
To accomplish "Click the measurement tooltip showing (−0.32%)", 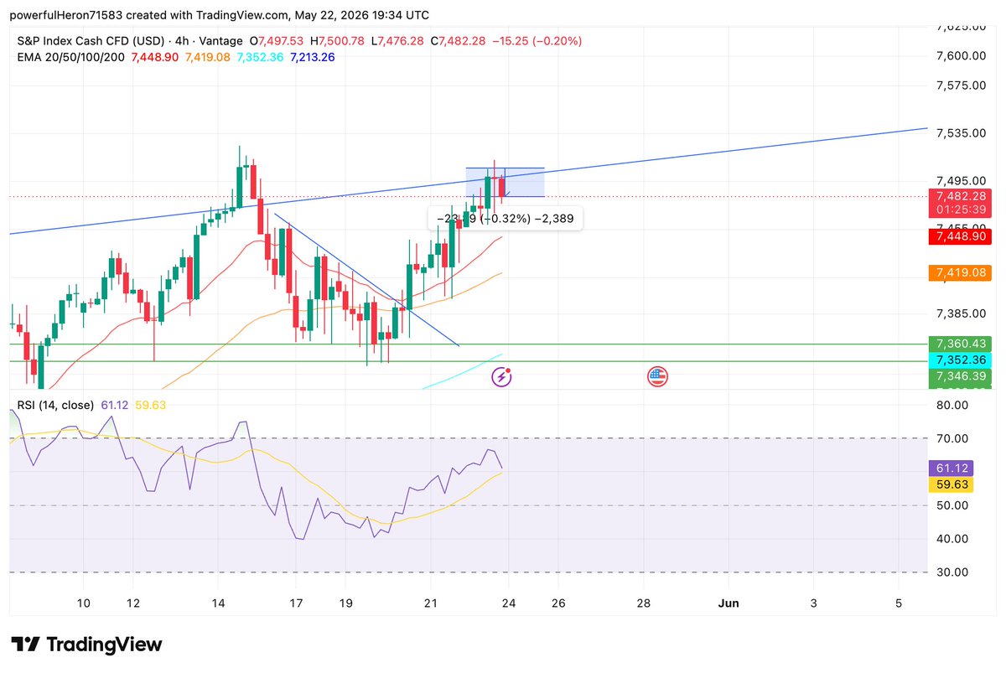I will pyautogui.click(x=505, y=219).
